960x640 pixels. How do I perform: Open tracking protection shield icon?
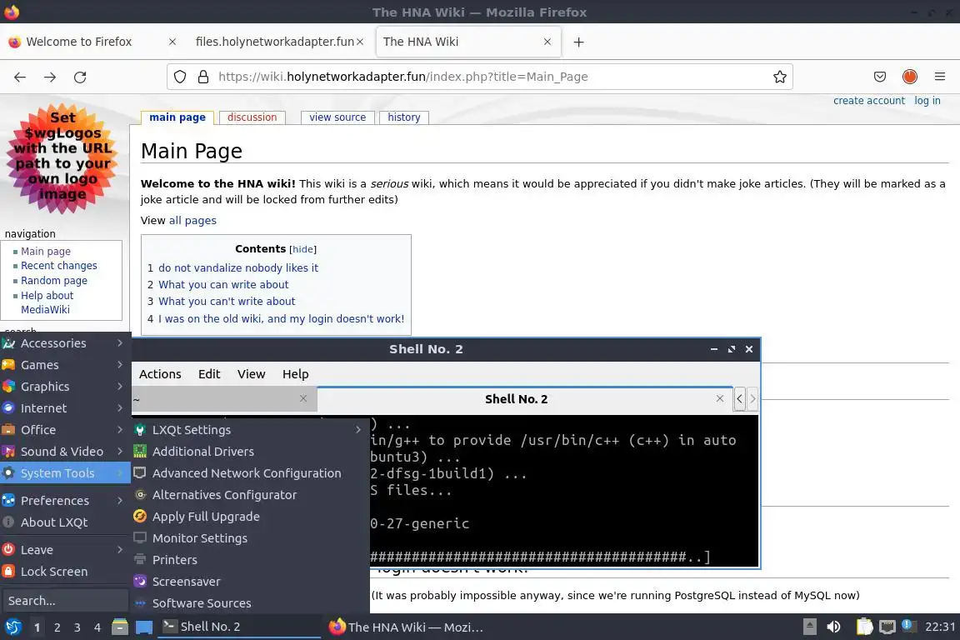click(x=180, y=77)
